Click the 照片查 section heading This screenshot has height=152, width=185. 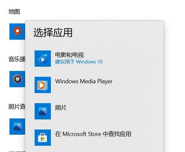[x=17, y=107]
